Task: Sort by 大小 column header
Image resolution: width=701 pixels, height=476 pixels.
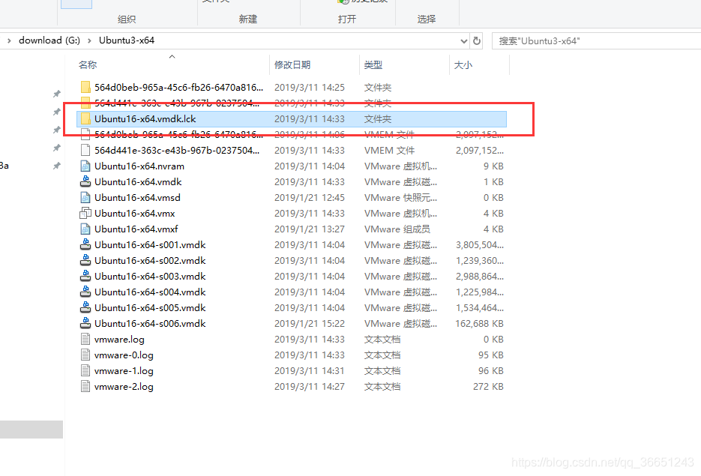Action: point(463,64)
